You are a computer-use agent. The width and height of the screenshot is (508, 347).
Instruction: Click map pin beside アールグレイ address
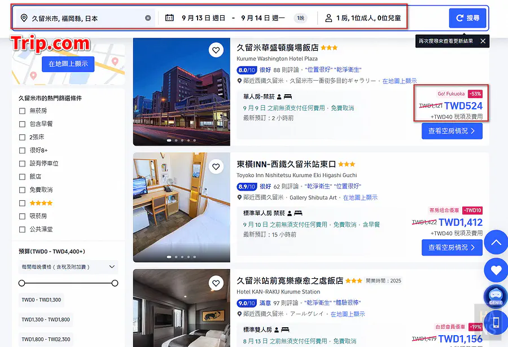(x=239, y=314)
